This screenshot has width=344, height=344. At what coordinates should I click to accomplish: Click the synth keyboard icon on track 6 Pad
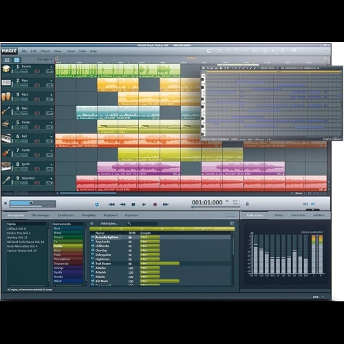pyautogui.click(x=6, y=138)
